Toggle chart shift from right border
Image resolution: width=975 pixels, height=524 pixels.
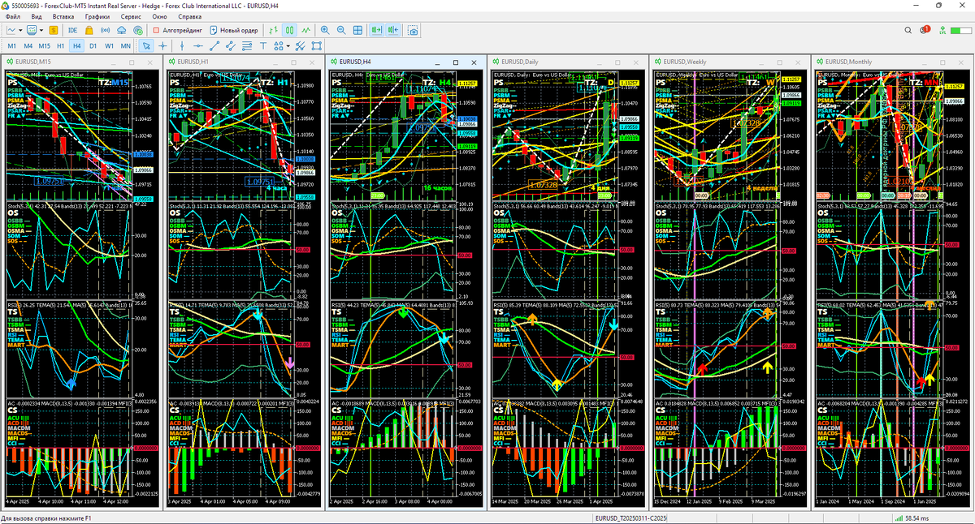pos(393,30)
